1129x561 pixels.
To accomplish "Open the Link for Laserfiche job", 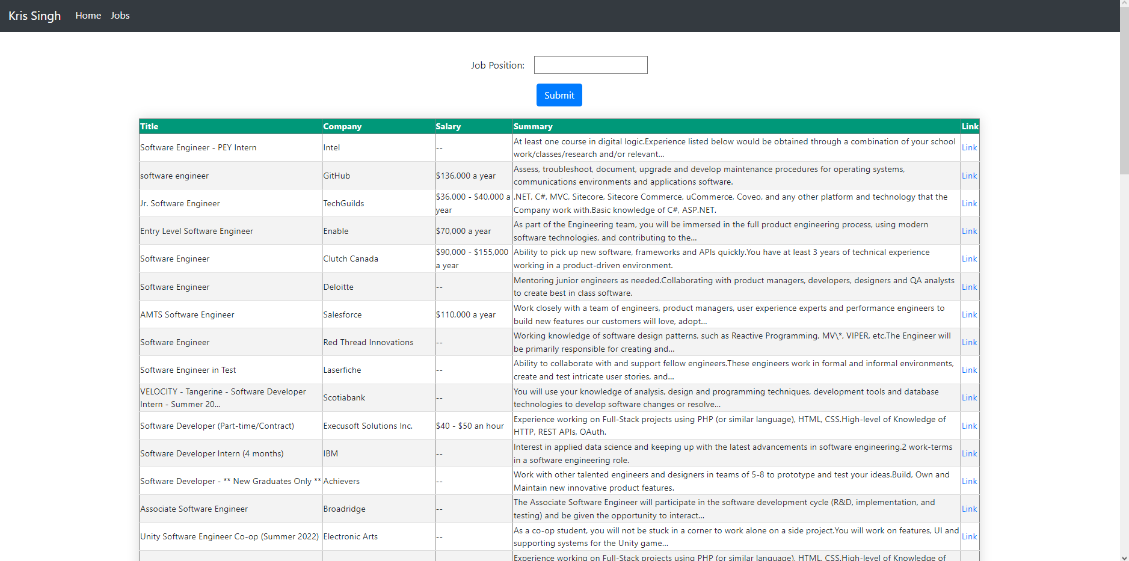I will click(x=969, y=370).
